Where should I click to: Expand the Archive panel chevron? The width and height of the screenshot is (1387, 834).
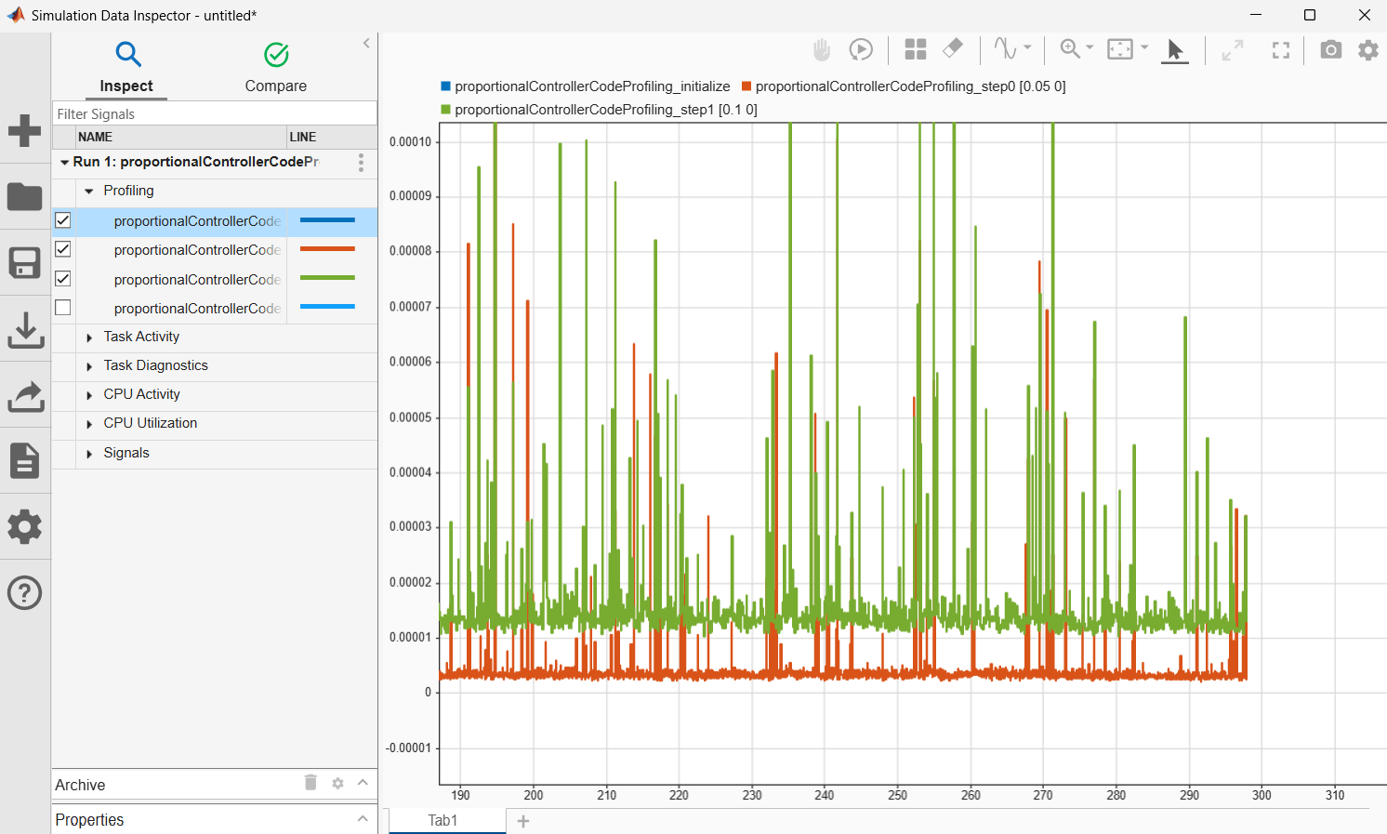[x=363, y=783]
